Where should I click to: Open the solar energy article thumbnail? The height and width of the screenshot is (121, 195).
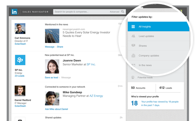pyautogui.click(x=52, y=36)
